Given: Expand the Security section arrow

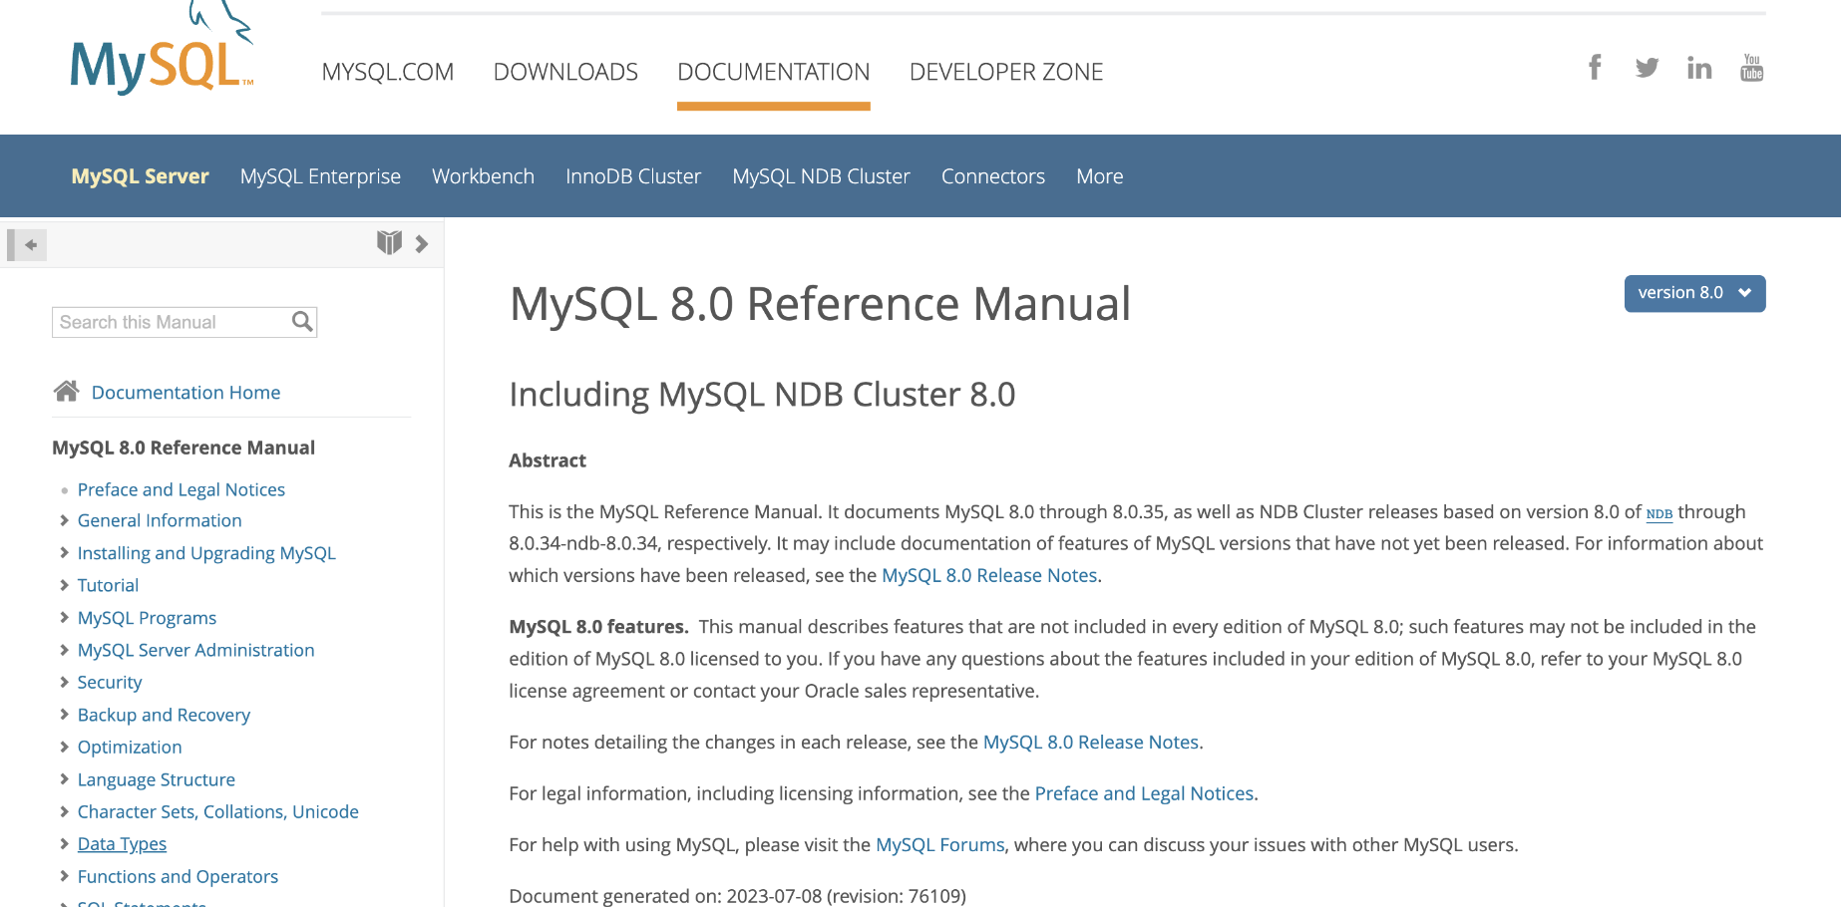Looking at the screenshot, I should pyautogui.click(x=64, y=682).
